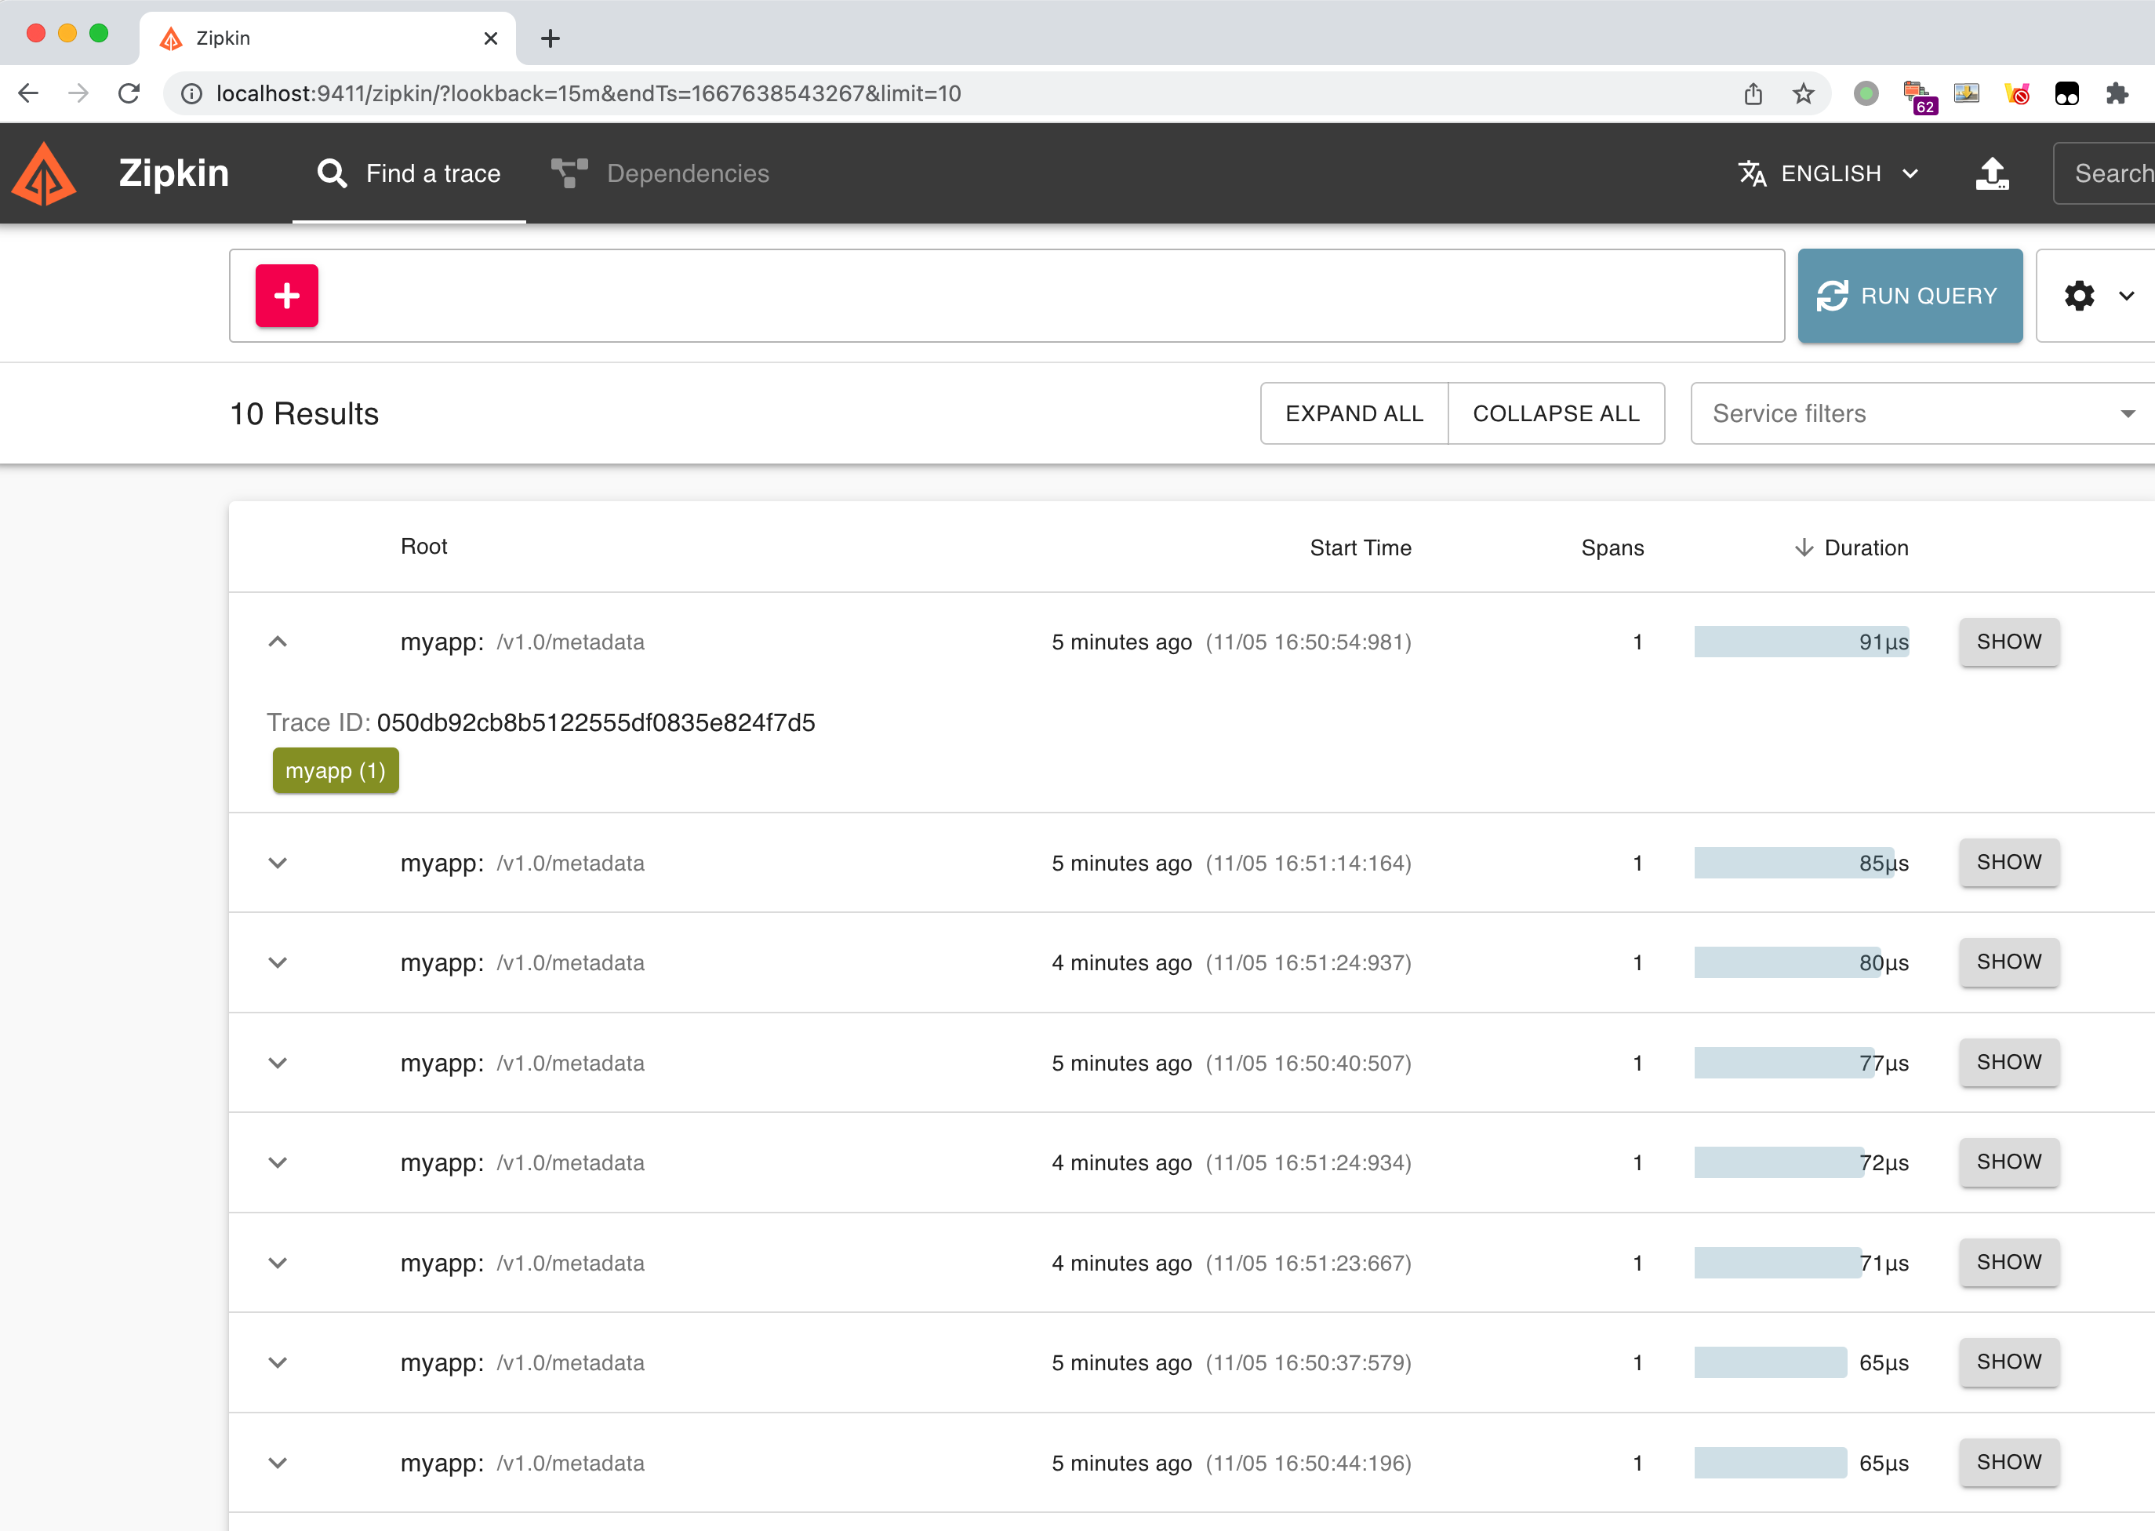Expand the 85µs trace row
This screenshot has height=1531, width=2155.
click(x=277, y=863)
